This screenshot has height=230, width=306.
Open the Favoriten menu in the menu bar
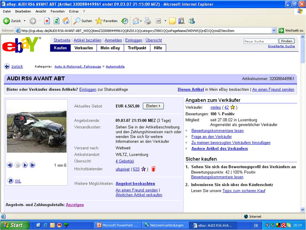tap(57, 11)
